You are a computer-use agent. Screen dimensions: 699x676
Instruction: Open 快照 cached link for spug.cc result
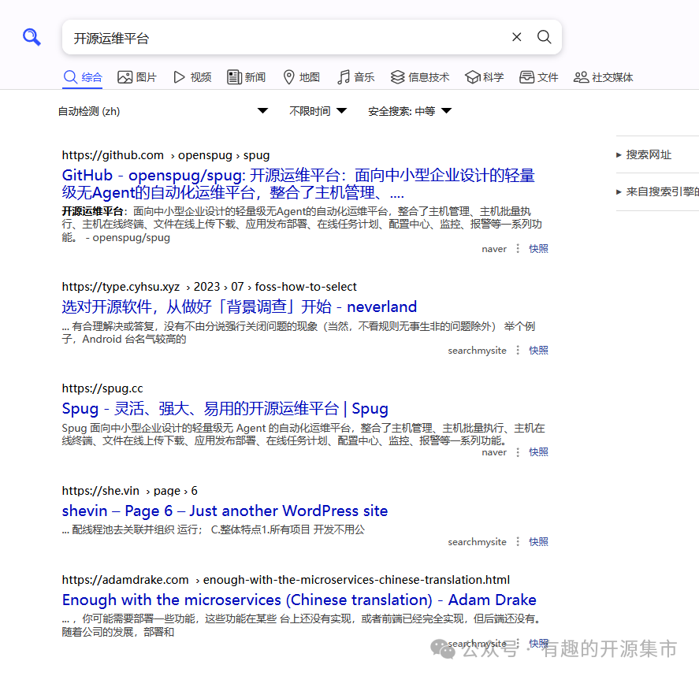pyautogui.click(x=538, y=452)
